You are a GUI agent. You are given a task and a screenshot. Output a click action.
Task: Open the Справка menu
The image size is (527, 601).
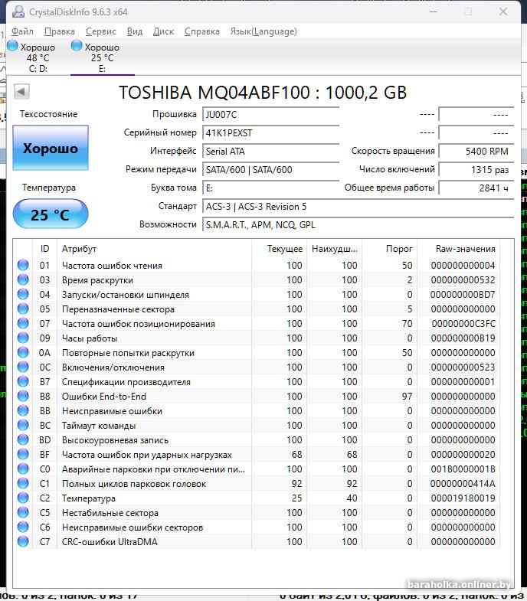click(201, 31)
